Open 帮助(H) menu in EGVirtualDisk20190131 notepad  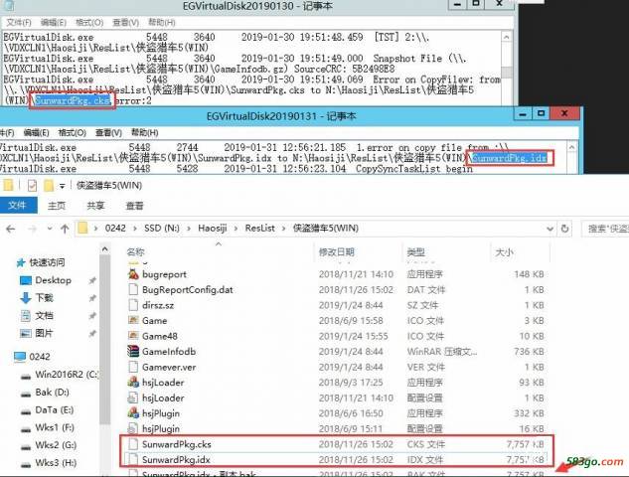pos(144,133)
